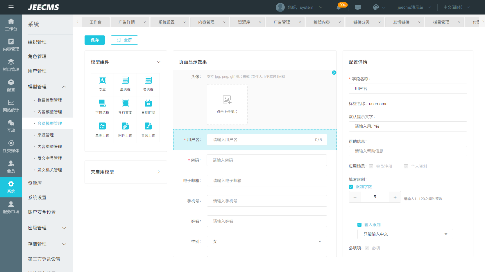Click the 全屏 button
The image size is (485, 272).
coord(124,40)
